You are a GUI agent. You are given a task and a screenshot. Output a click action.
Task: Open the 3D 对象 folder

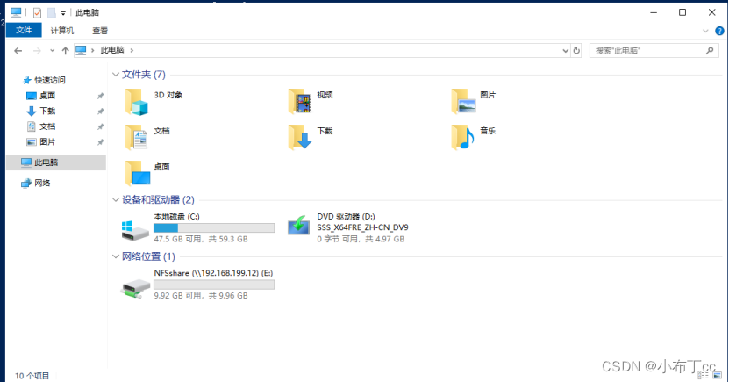click(x=137, y=102)
